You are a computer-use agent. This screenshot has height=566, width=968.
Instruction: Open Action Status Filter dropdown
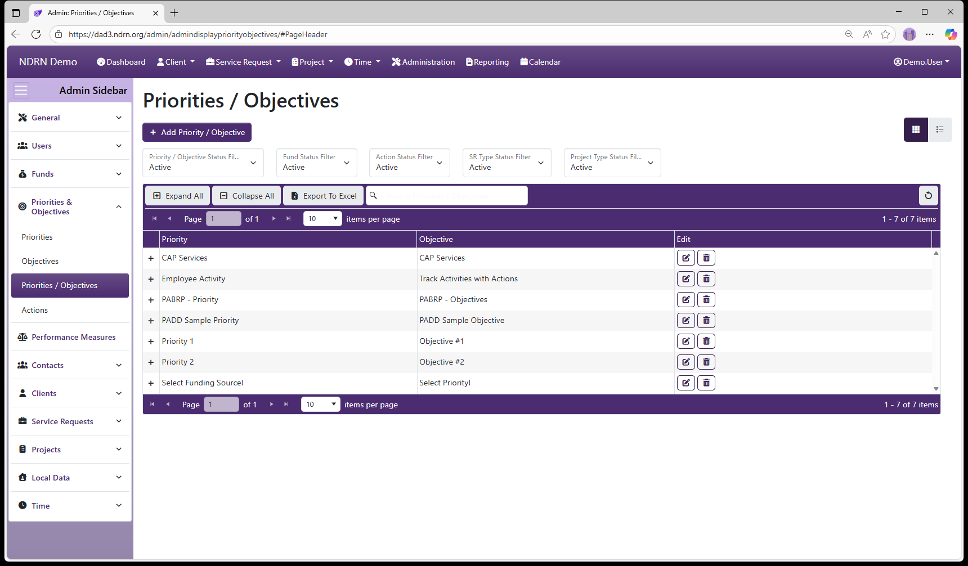tap(410, 163)
